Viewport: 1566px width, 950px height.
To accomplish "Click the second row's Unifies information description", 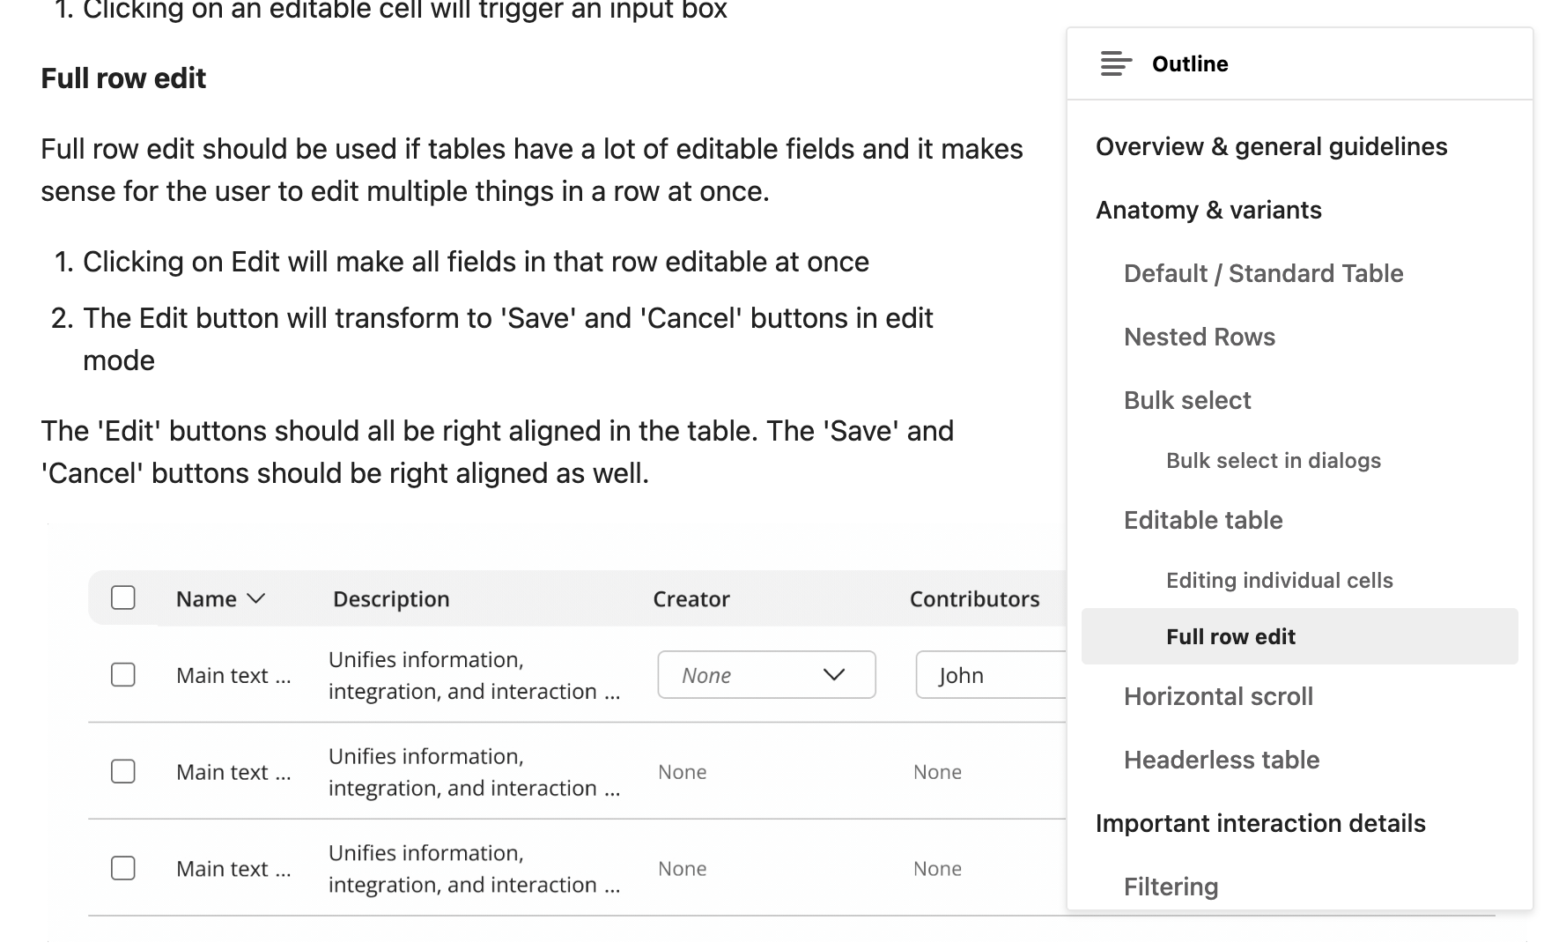I will tap(474, 772).
